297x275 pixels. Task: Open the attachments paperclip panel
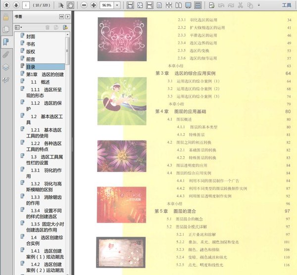pos(6,54)
